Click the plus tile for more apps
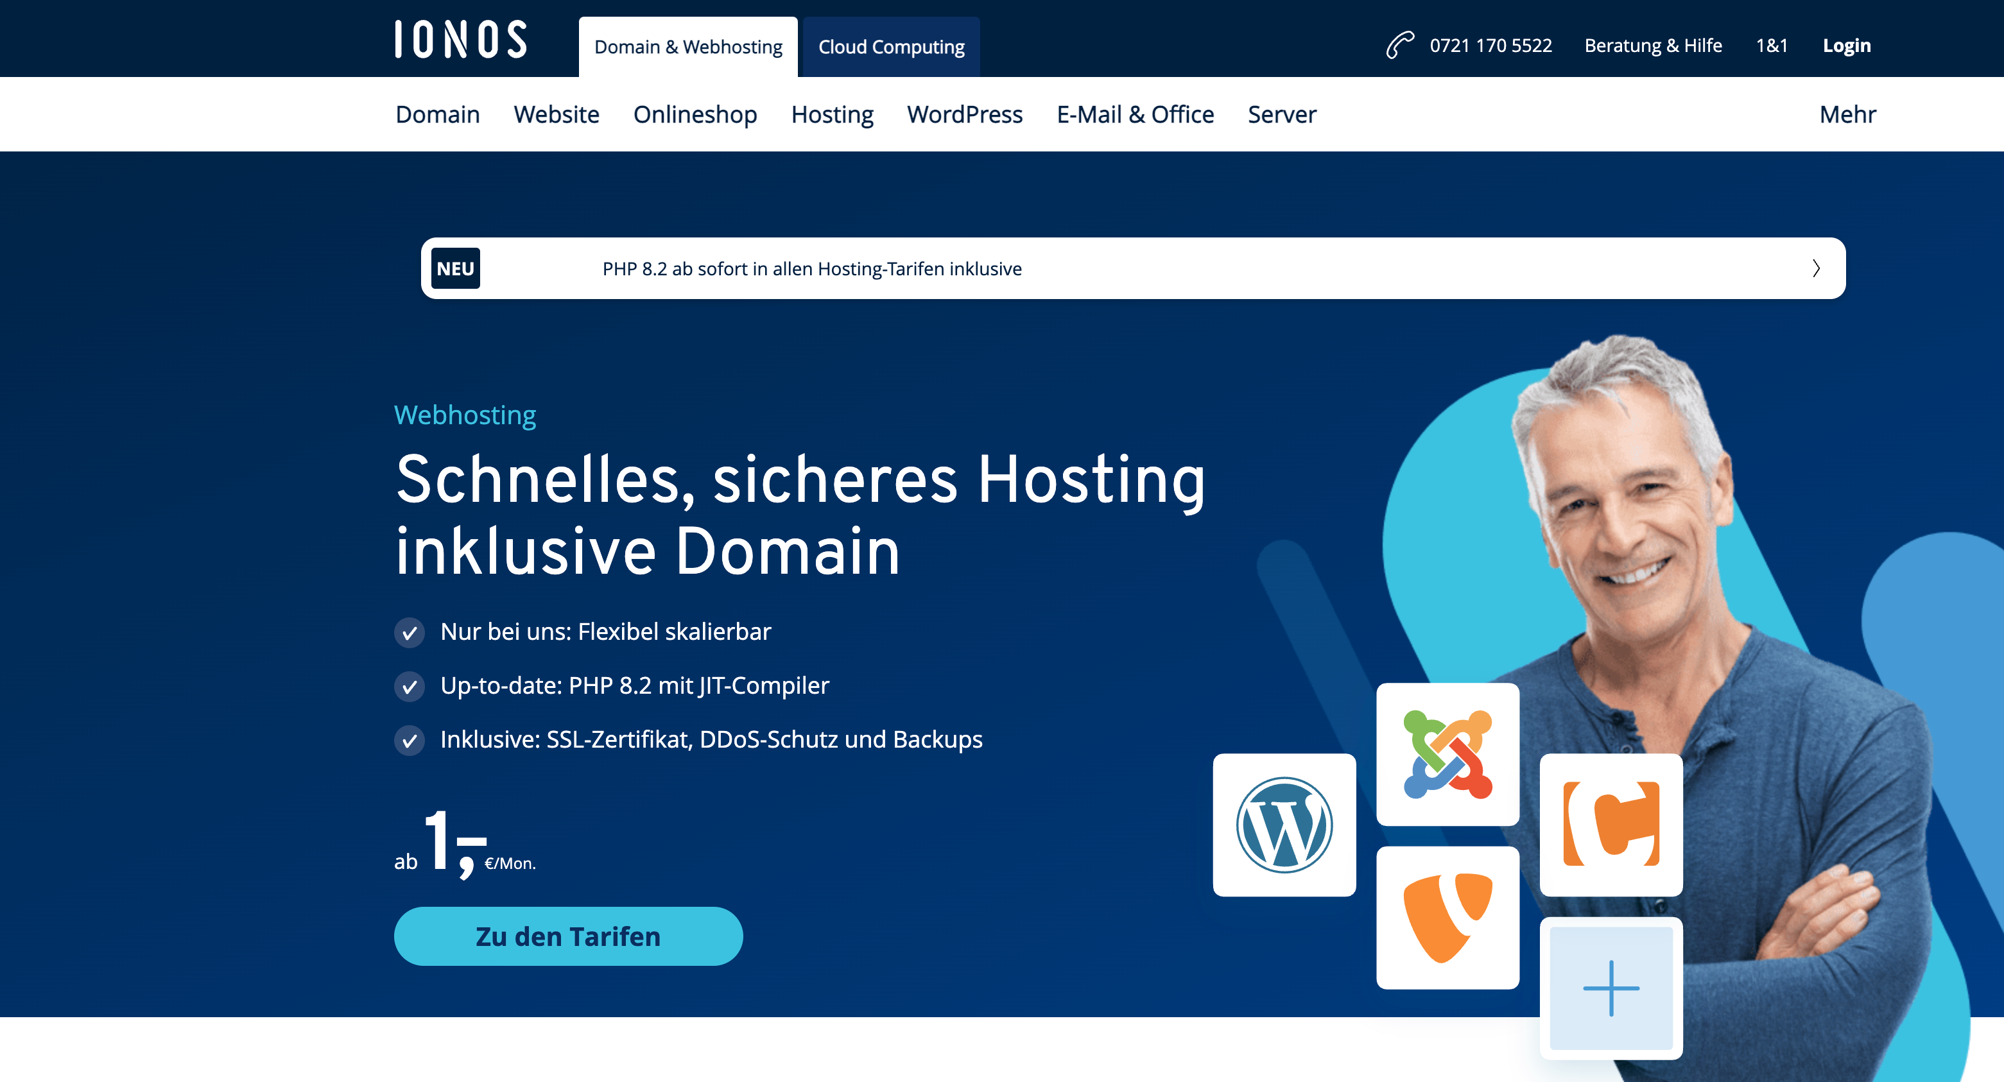 [1611, 988]
